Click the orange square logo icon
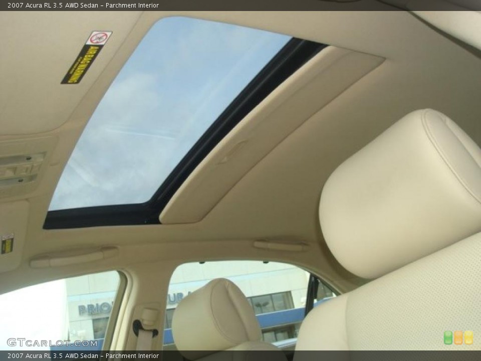This screenshot has width=481, height=361. (x=458, y=337)
